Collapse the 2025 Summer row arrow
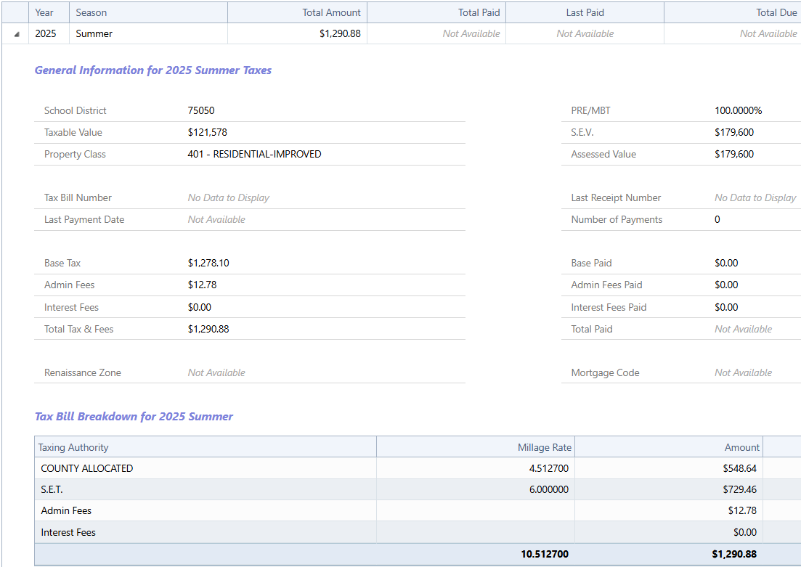801x567 pixels. (16, 34)
